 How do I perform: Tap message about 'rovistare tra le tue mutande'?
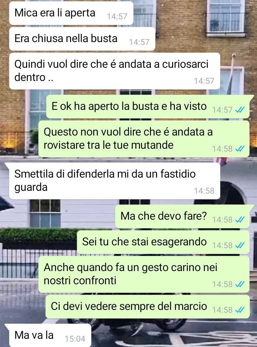click(144, 139)
